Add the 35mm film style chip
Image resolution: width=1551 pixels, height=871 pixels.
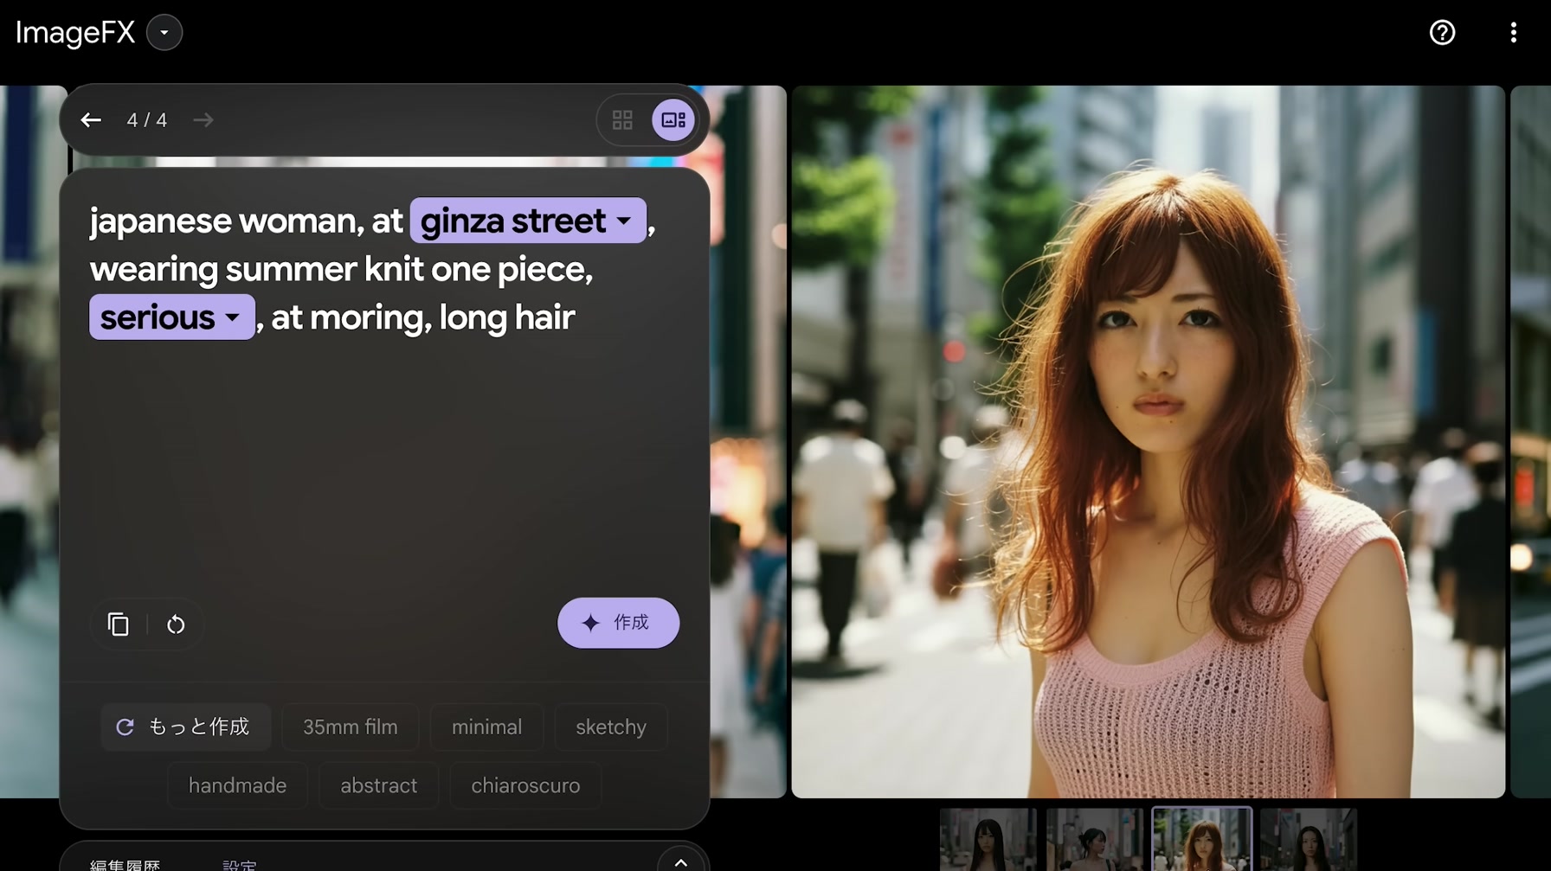click(351, 727)
